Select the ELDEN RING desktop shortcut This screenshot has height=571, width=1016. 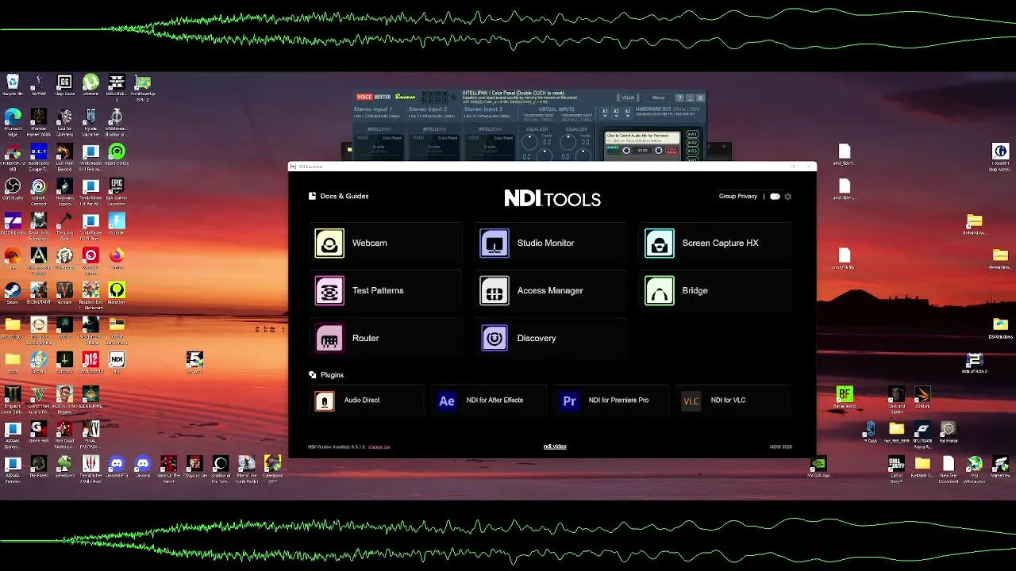(90, 398)
